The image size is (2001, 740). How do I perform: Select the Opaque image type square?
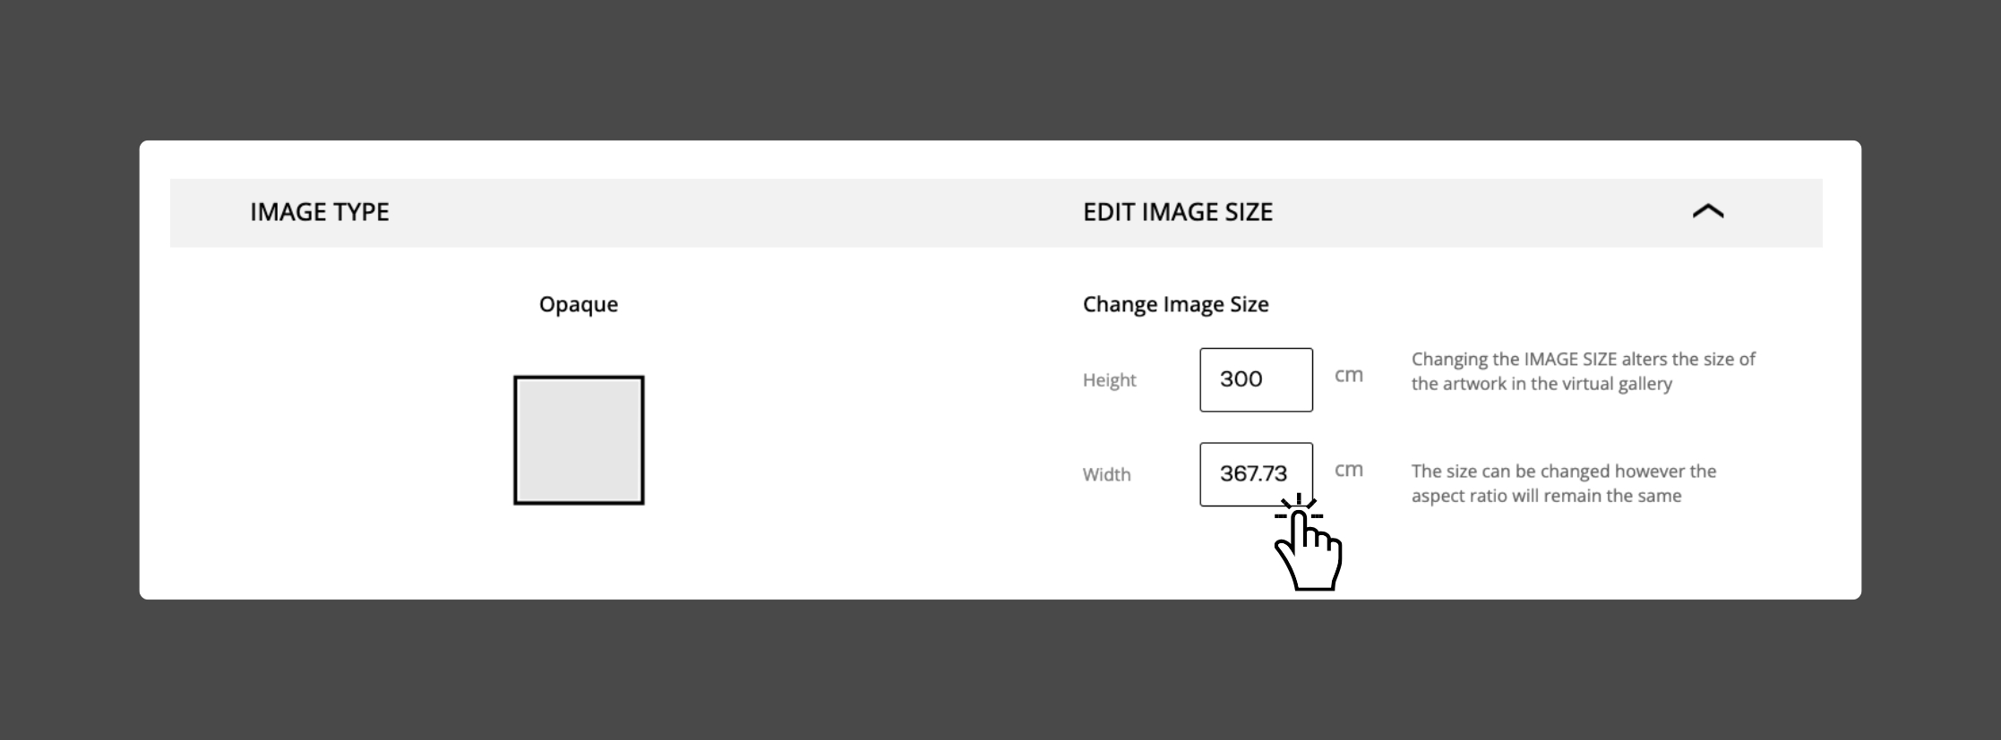tap(579, 440)
